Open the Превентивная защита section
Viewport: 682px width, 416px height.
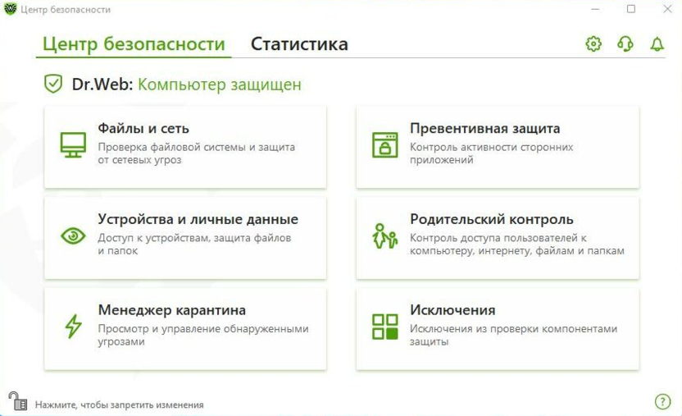coord(498,147)
